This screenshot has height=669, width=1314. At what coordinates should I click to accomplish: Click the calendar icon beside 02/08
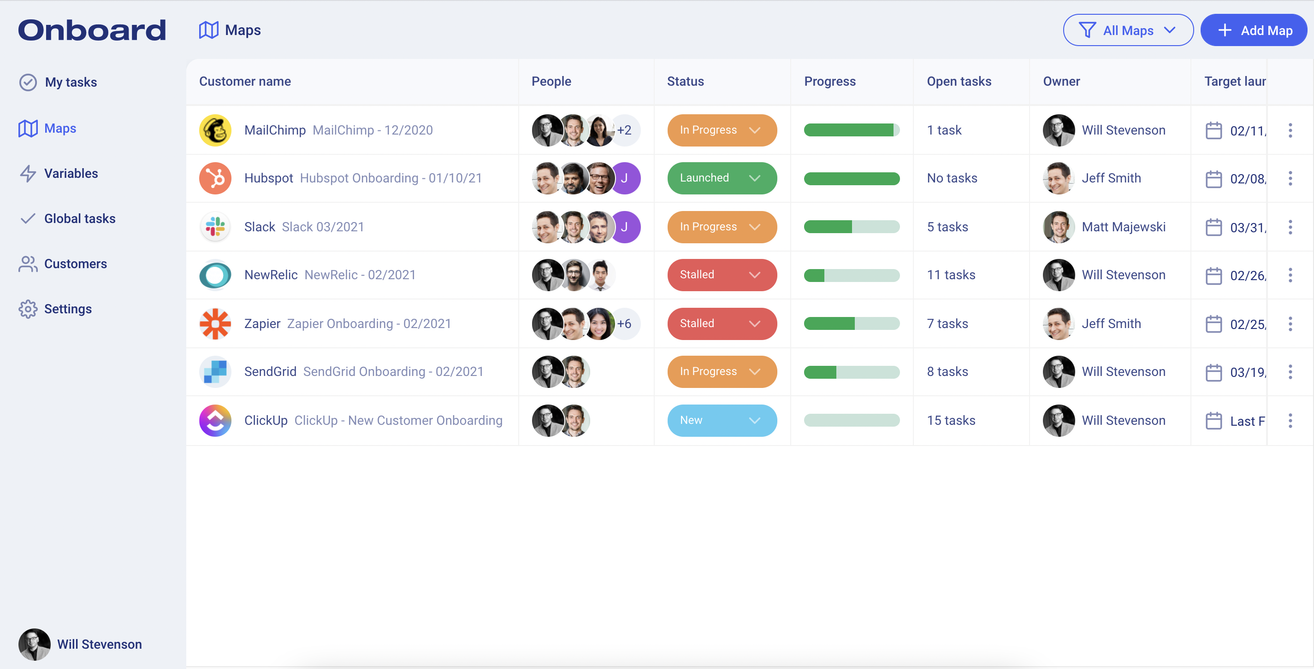coord(1214,178)
